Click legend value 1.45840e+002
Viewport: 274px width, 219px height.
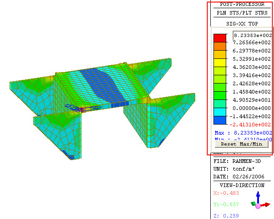pos(252,92)
